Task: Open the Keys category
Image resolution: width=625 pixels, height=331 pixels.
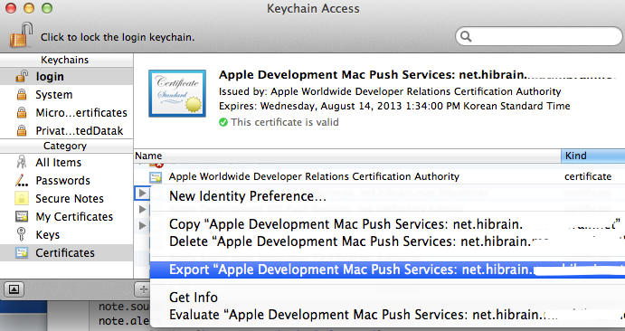Action: click(67, 234)
